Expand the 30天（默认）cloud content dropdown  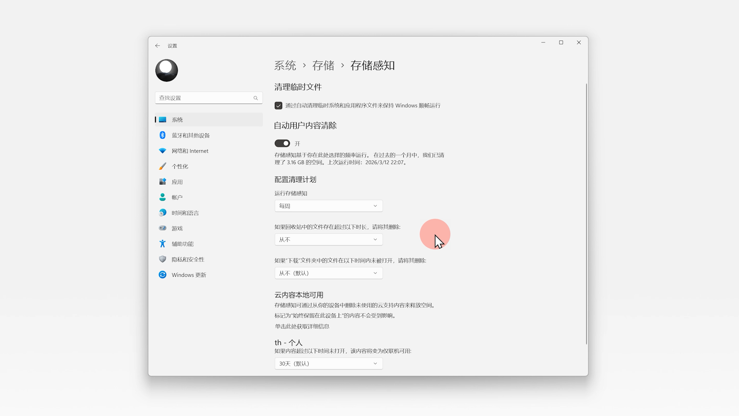click(x=328, y=364)
